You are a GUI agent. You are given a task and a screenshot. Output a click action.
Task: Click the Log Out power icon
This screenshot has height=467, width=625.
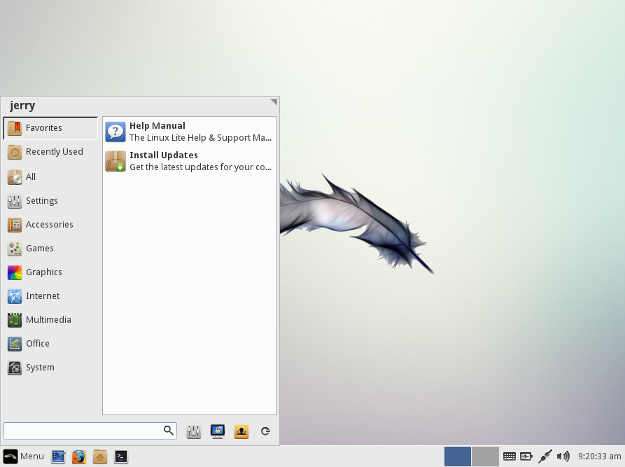265,431
